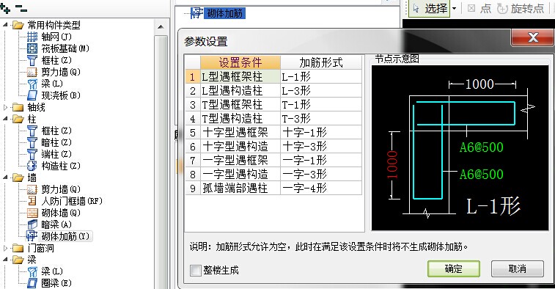This screenshot has height=289, width=555.
Task: Select the 人防门框墙(RF) icon
Action: 32,201
